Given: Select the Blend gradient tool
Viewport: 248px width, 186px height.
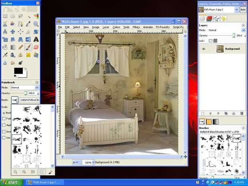Looking at the screenshot, I should pos(13,47).
